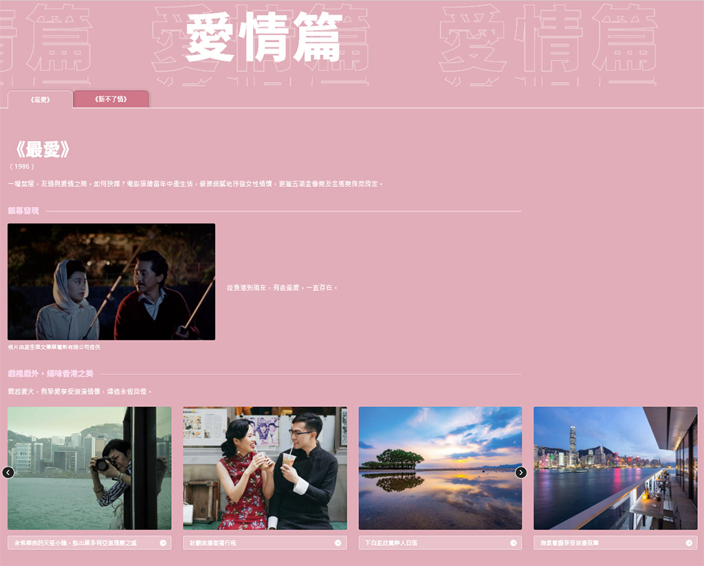Switch to the 《最愛》 tab

point(40,100)
